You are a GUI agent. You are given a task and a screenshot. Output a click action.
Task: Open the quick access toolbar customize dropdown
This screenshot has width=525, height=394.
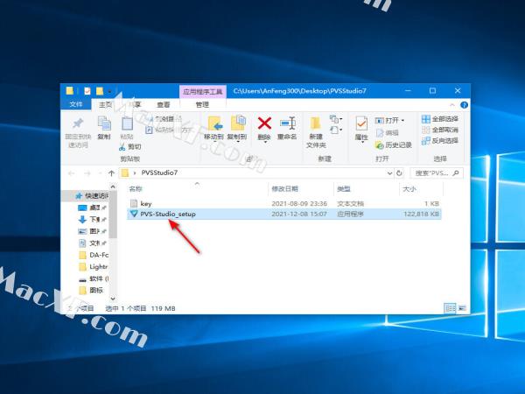click(x=109, y=91)
